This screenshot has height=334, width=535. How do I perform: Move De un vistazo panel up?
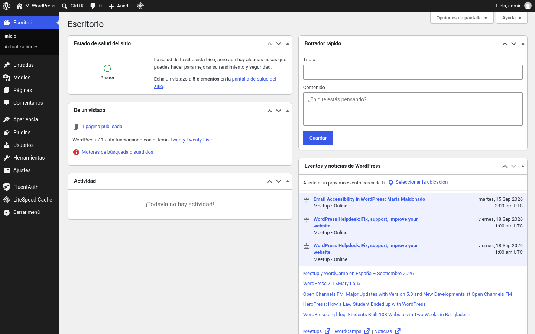[270, 111]
